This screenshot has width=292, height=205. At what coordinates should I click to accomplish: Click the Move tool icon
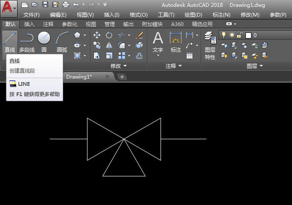(x=97, y=35)
